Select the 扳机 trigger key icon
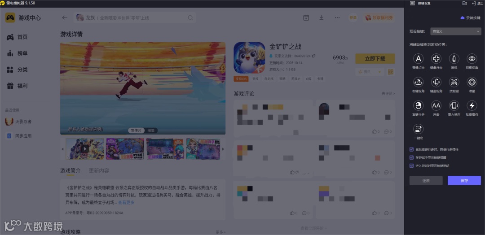 pos(454,58)
